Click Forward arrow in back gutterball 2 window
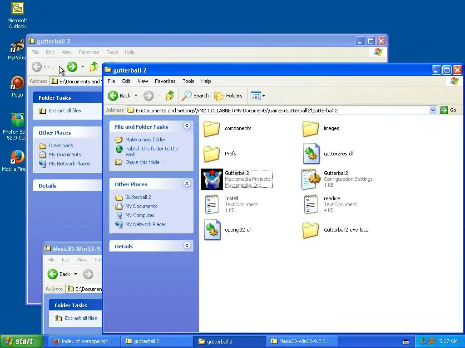 coord(72,67)
